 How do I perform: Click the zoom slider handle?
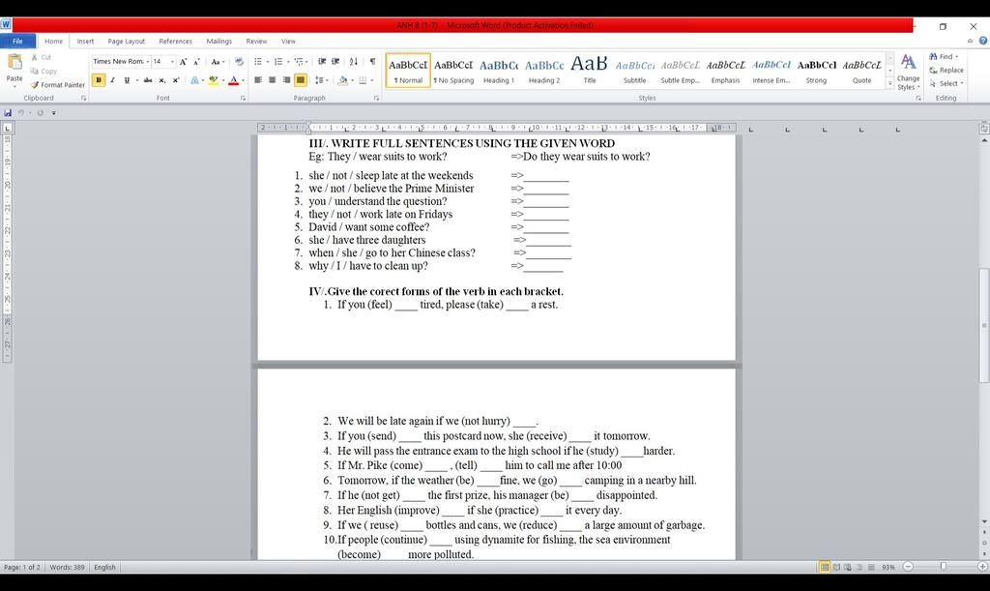point(944,567)
